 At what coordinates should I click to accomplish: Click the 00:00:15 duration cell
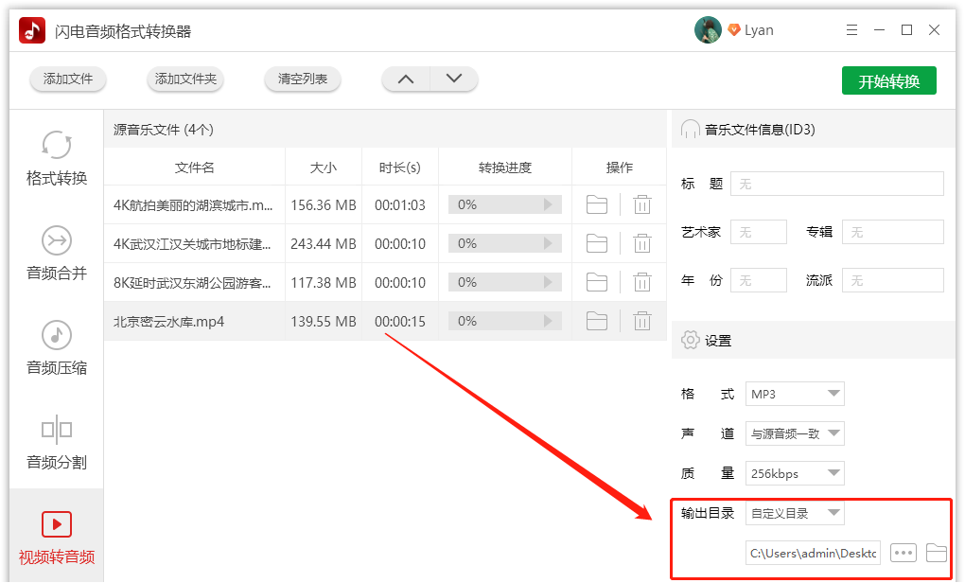(400, 321)
